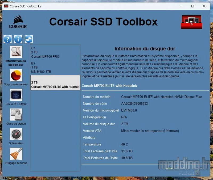
Task: Open the Clone du disque tool
Action: coord(16,115)
